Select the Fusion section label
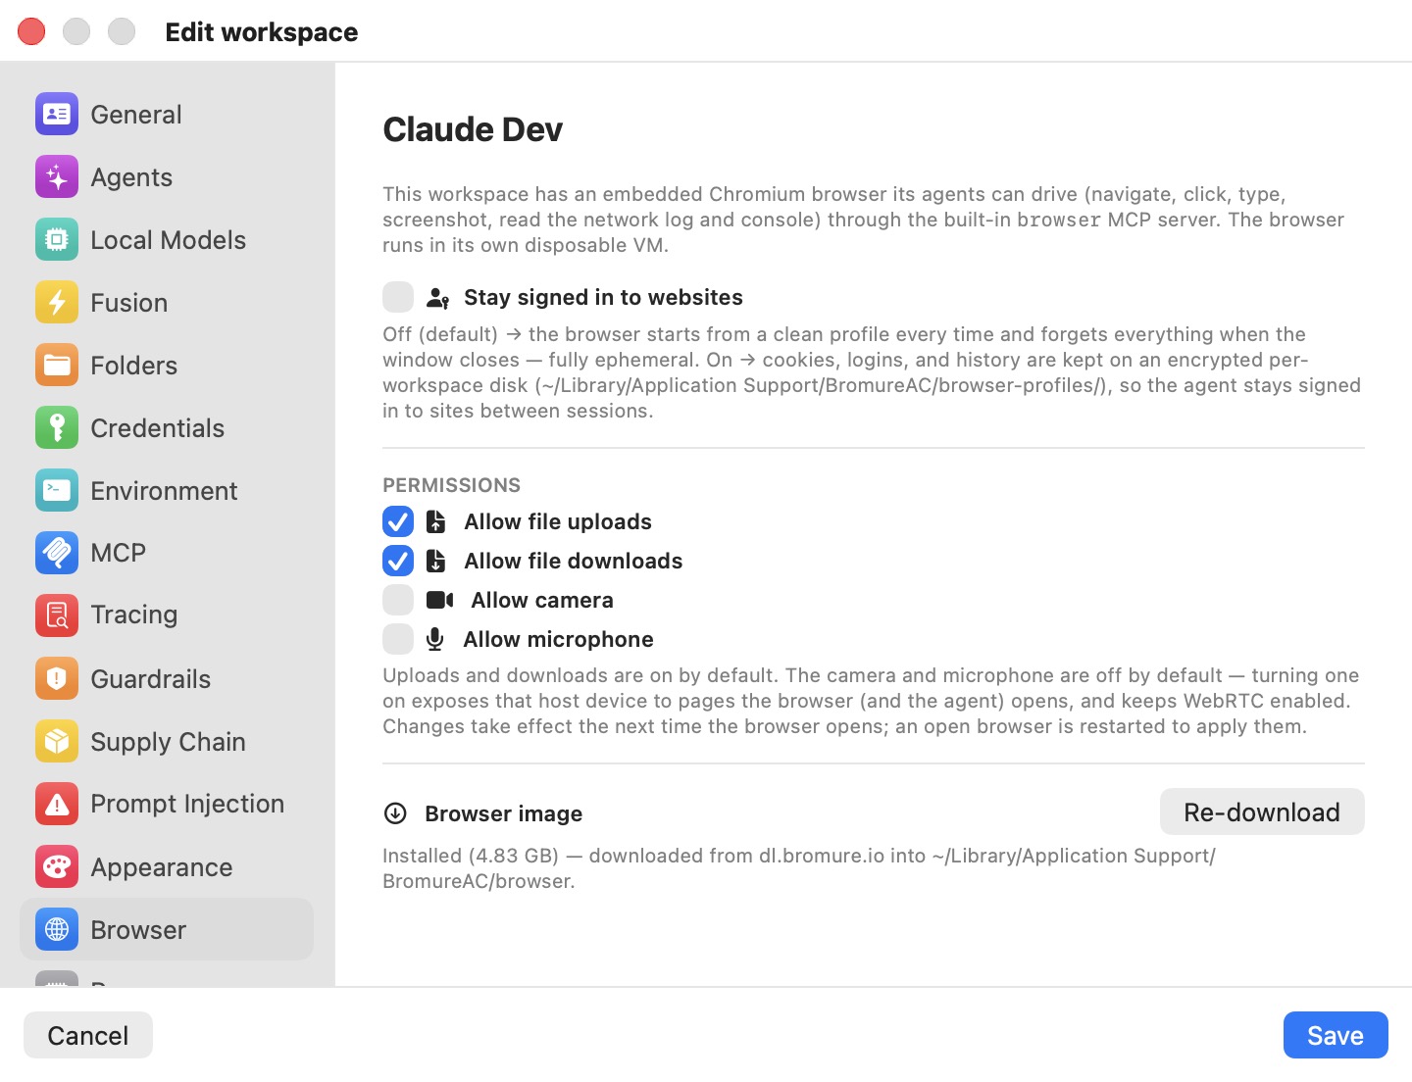Image resolution: width=1412 pixels, height=1082 pixels. [x=129, y=303]
